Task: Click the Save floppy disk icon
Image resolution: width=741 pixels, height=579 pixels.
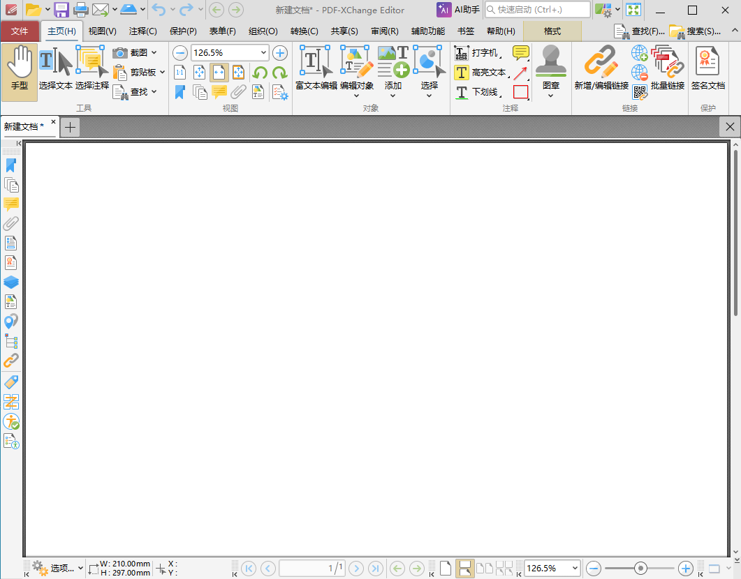Action: [x=61, y=10]
